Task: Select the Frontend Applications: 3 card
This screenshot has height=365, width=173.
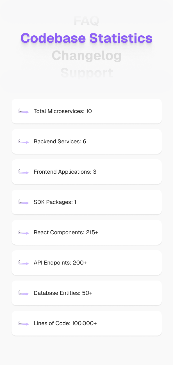Action: click(x=86, y=172)
